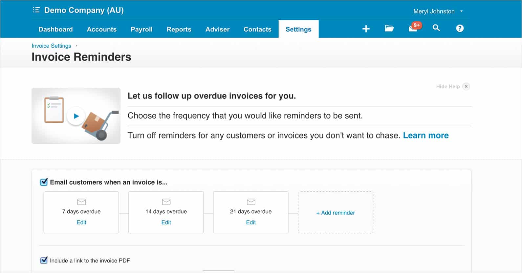Toggle Email customers when an invoice is checkbox
522x273 pixels.
(x=44, y=182)
